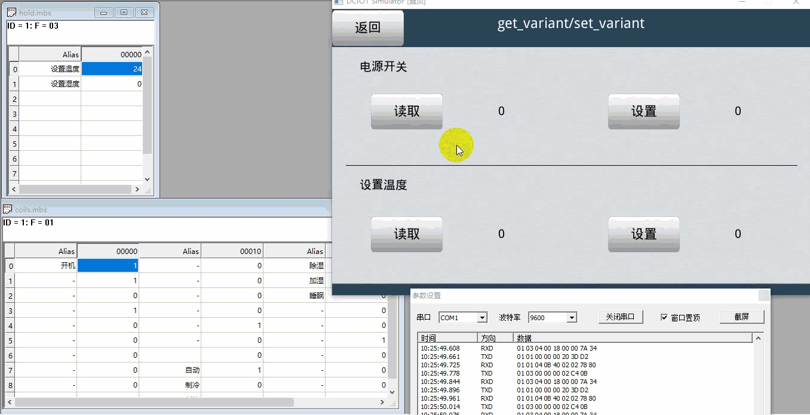This screenshot has width=810, height=415.
Task: Select the 加湿 alias cell in coils.mbs
Action: tap(294, 281)
